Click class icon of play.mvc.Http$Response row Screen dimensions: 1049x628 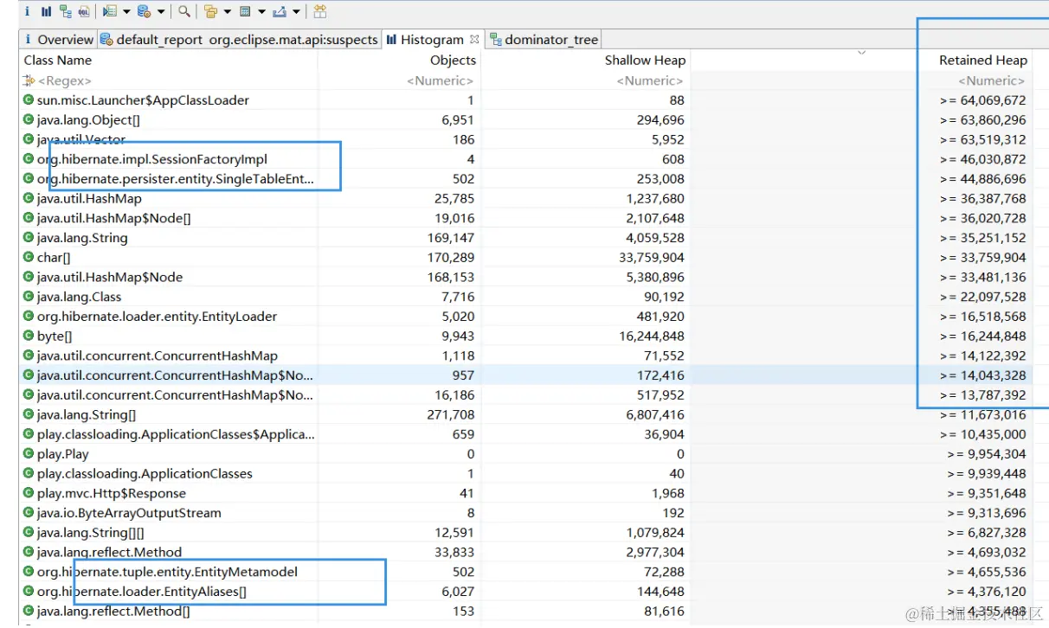(x=29, y=493)
